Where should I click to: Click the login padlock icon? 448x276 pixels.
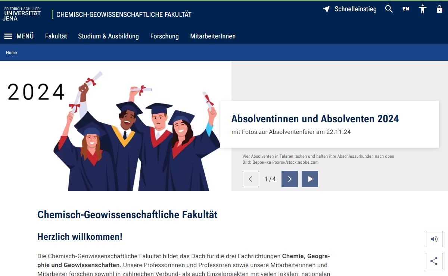[439, 9]
